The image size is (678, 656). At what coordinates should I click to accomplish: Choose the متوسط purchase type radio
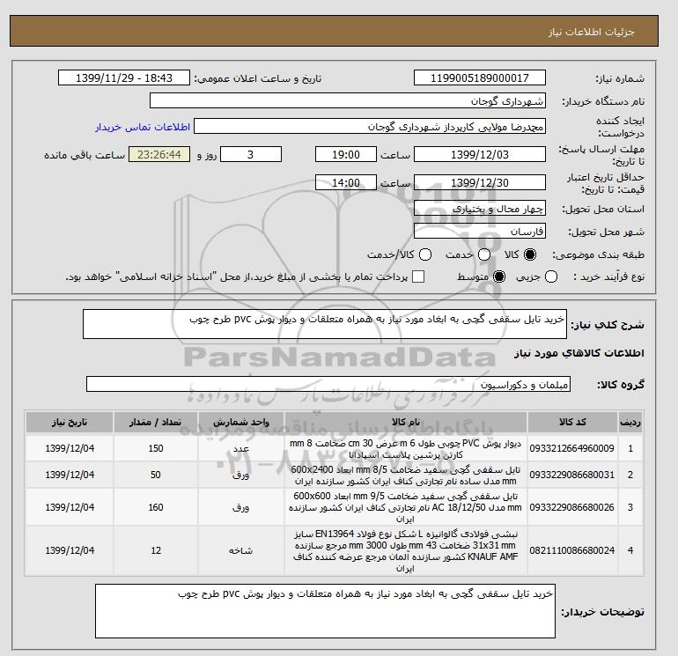(x=499, y=276)
